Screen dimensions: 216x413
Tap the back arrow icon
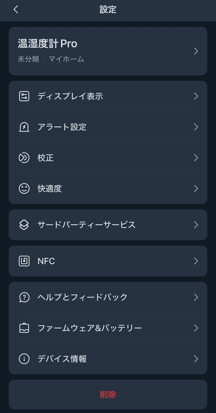click(x=16, y=9)
